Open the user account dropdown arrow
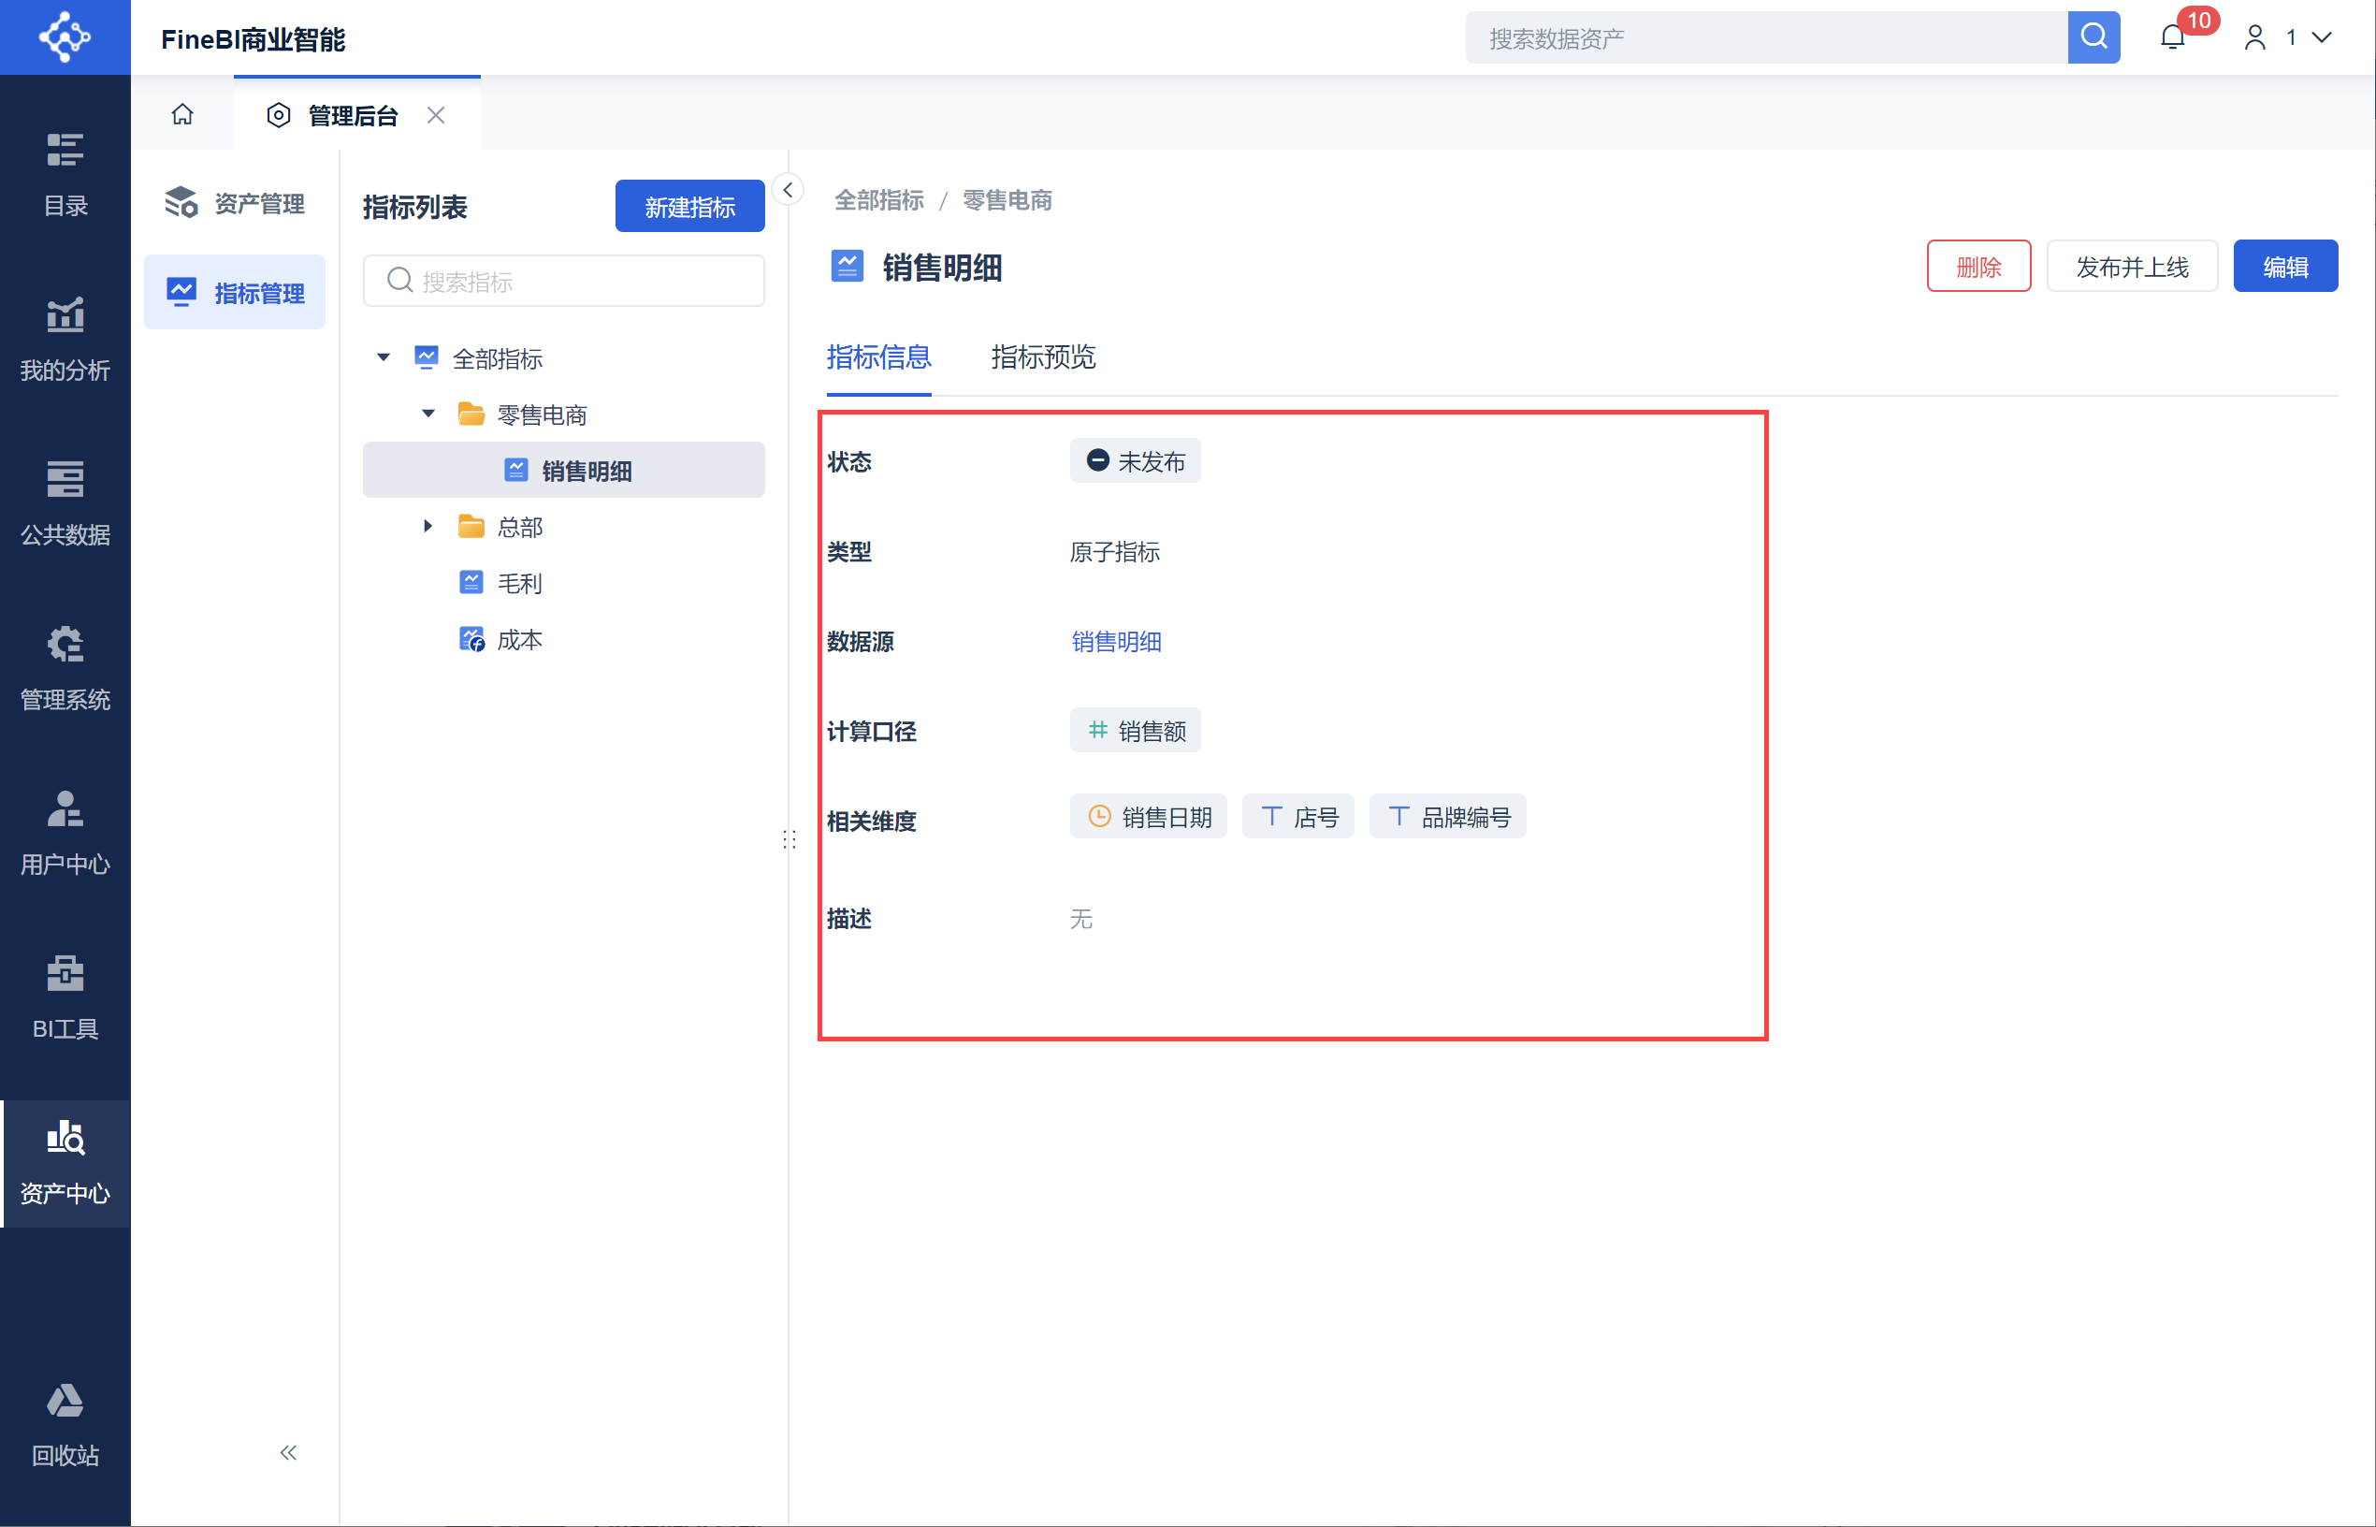Image resolution: width=2376 pixels, height=1527 pixels. (2322, 37)
